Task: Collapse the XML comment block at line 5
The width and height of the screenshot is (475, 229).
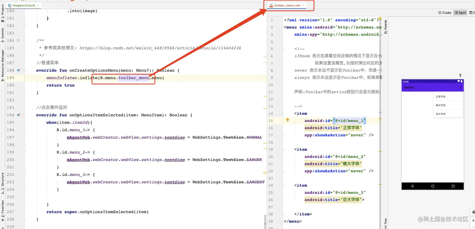Action: point(283,49)
